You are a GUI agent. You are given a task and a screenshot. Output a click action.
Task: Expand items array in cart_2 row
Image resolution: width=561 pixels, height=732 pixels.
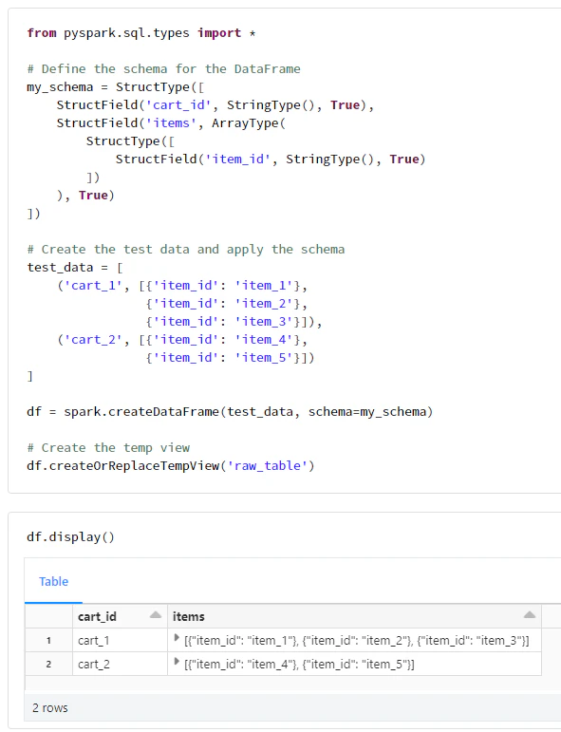point(177,662)
